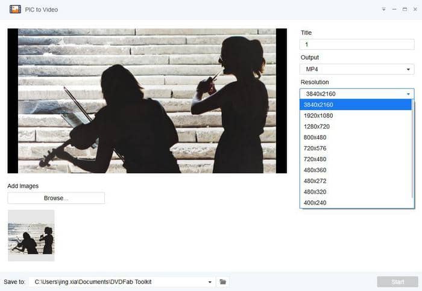Select the added image thumbnail
This screenshot has width=422, height=291.
(31, 236)
